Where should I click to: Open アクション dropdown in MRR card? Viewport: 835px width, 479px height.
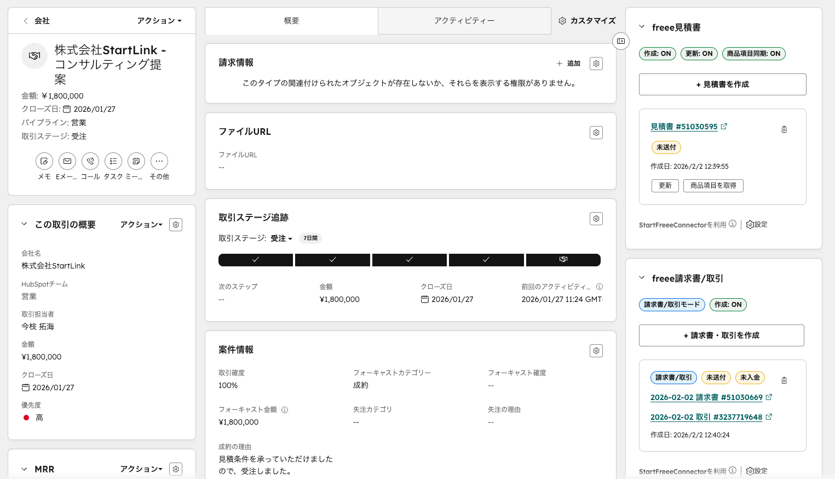(x=141, y=469)
